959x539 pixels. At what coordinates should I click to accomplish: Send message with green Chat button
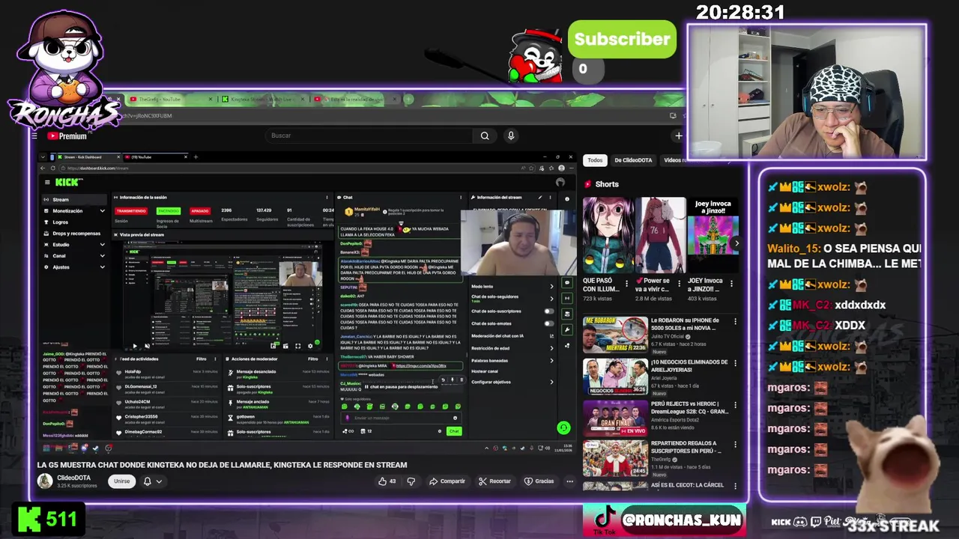click(454, 431)
